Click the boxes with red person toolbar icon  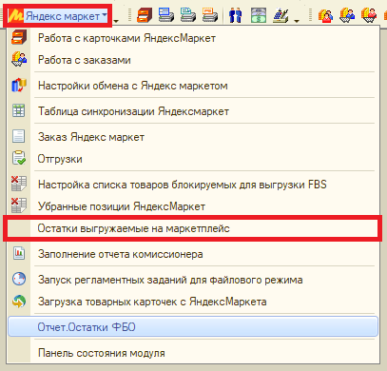coord(325,15)
